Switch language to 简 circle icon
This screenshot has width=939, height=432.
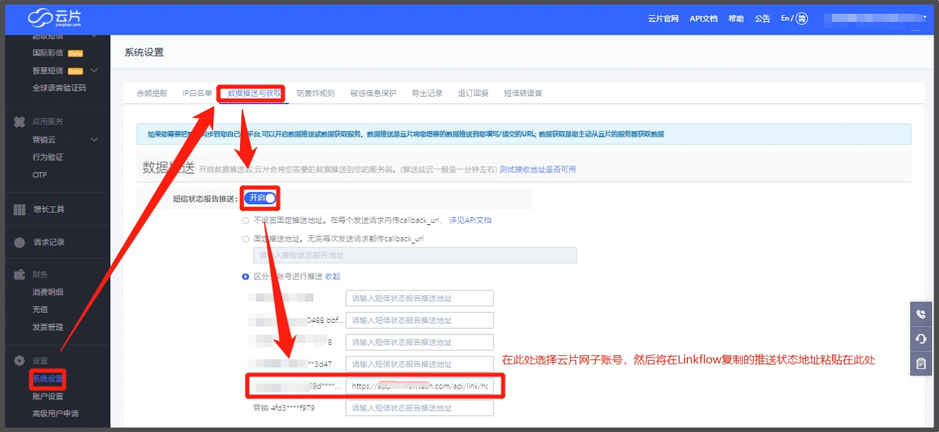coord(802,19)
